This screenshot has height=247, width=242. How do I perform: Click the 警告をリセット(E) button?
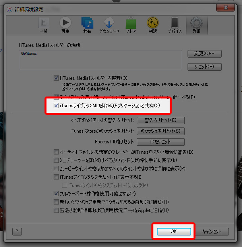[161, 120]
